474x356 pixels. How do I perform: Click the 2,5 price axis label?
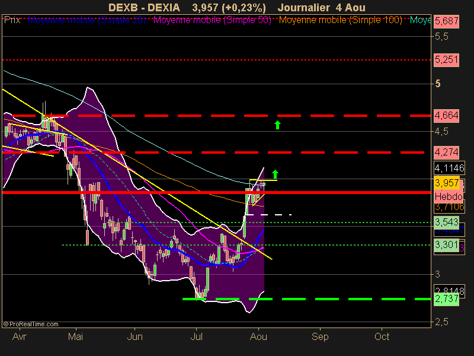click(441, 322)
